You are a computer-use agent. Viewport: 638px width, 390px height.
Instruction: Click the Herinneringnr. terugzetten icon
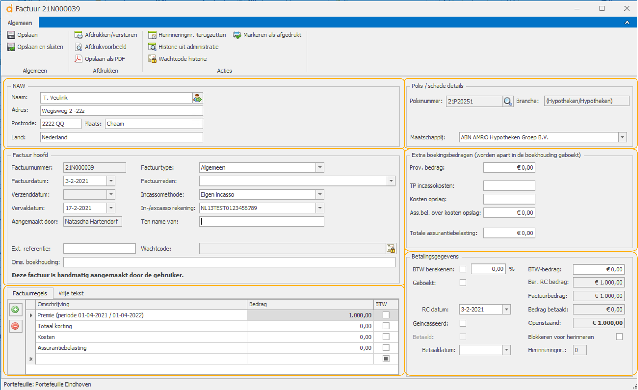click(x=152, y=35)
